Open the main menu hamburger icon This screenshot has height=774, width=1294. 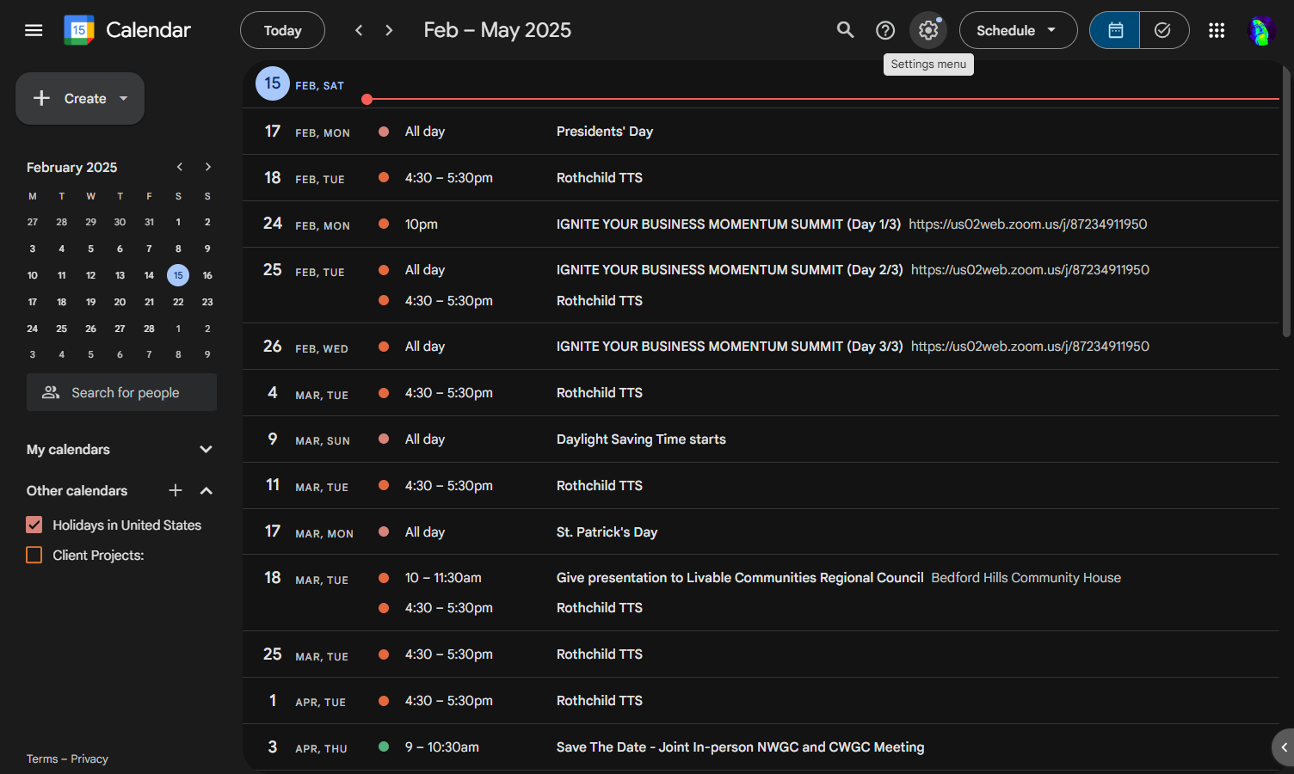(34, 30)
